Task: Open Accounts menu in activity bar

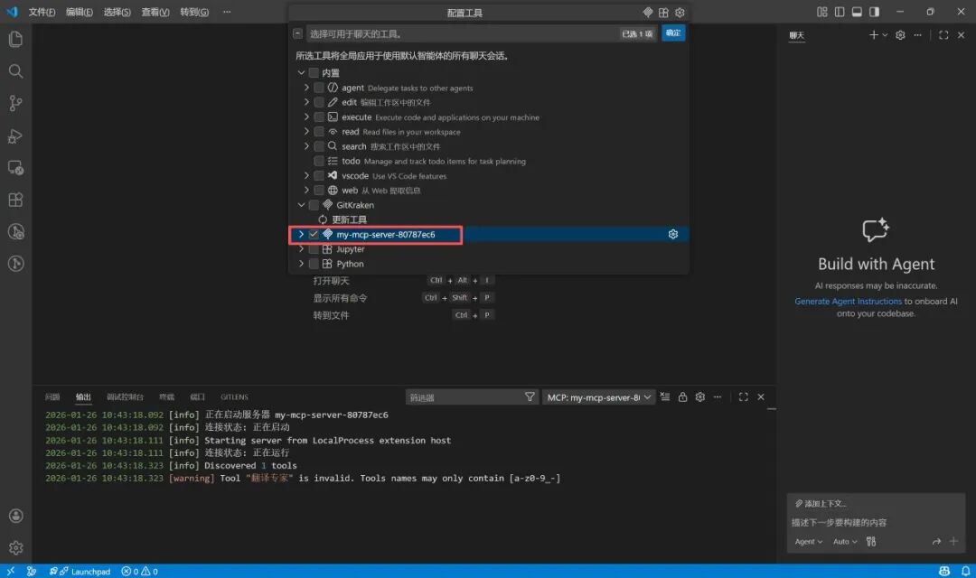Action: [15, 516]
